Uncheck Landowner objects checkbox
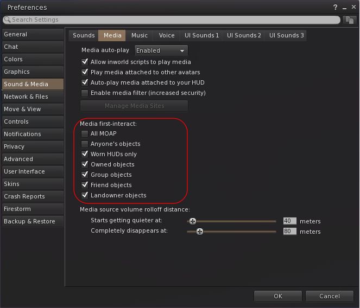 tap(85, 195)
